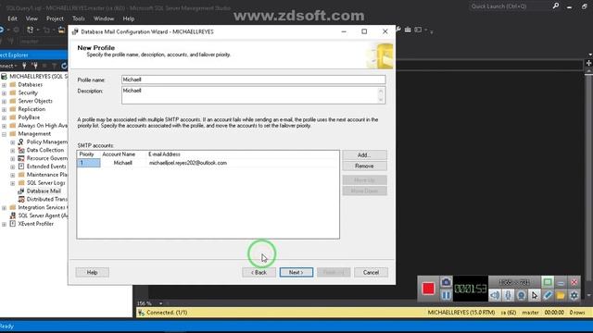Open the Help menu
This screenshot has width=593, height=333.
click(129, 18)
